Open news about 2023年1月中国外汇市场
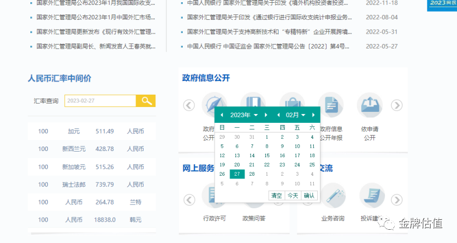 pos(96,17)
